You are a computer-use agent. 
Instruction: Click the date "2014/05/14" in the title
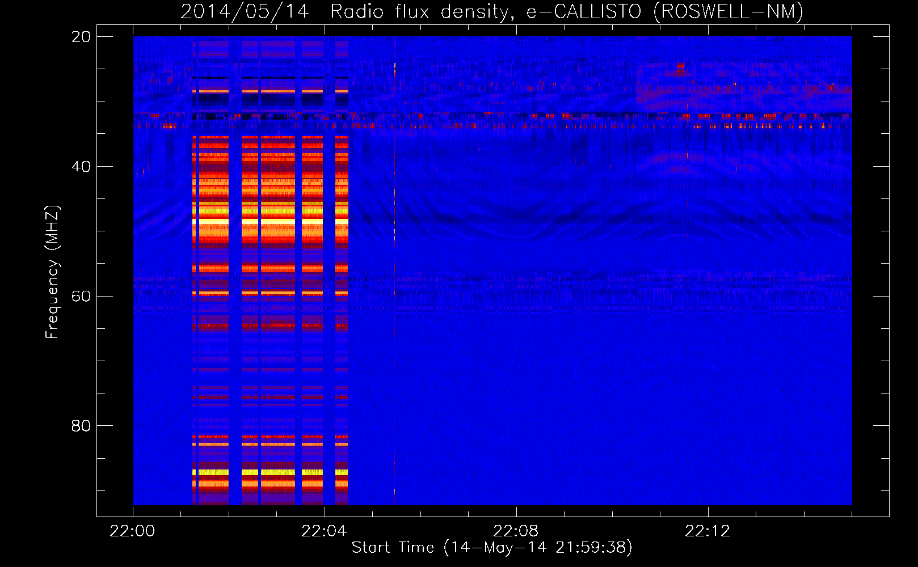(245, 12)
